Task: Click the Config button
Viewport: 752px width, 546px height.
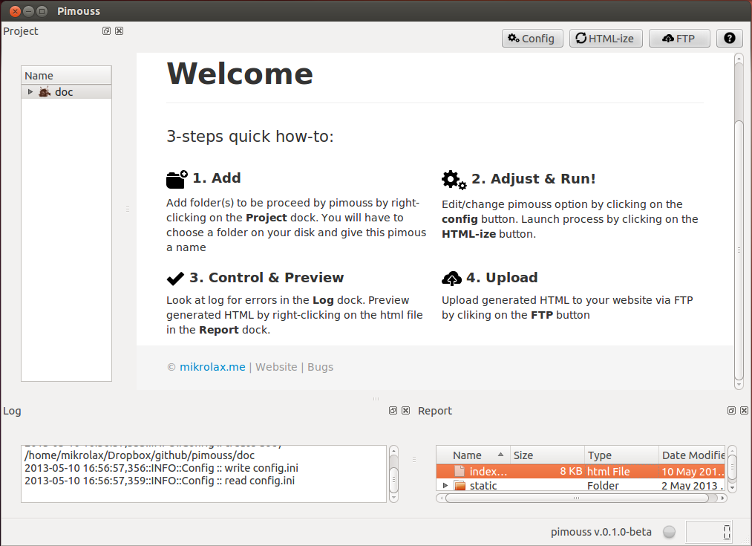Action: (x=532, y=39)
